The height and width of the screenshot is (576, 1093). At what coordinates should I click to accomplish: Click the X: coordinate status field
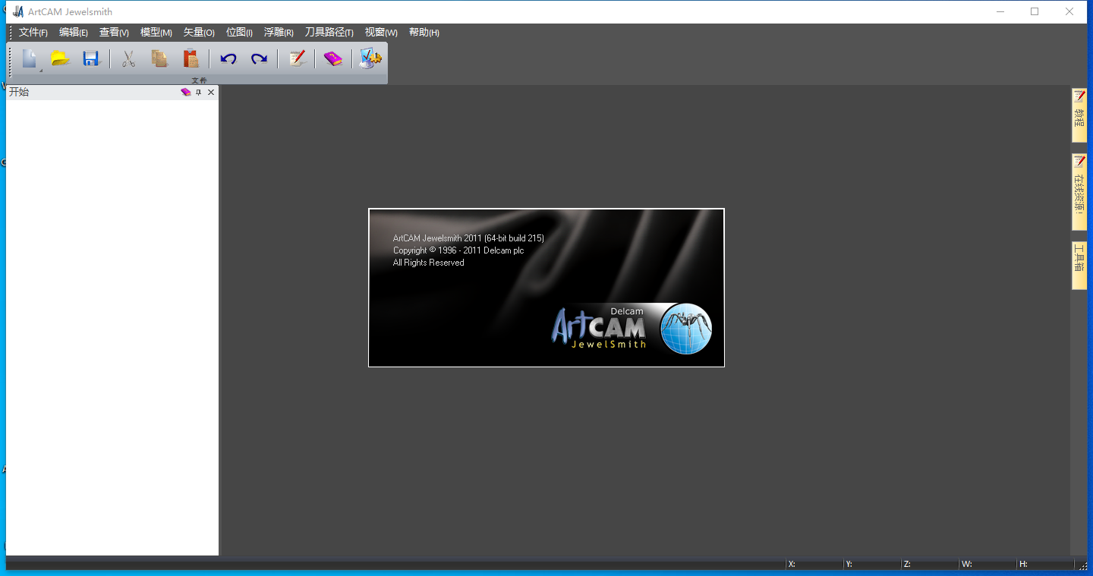[x=814, y=564]
